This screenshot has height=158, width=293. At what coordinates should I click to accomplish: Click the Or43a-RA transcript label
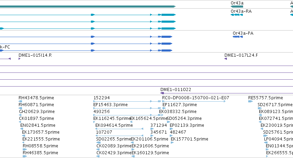[x=241, y=11]
